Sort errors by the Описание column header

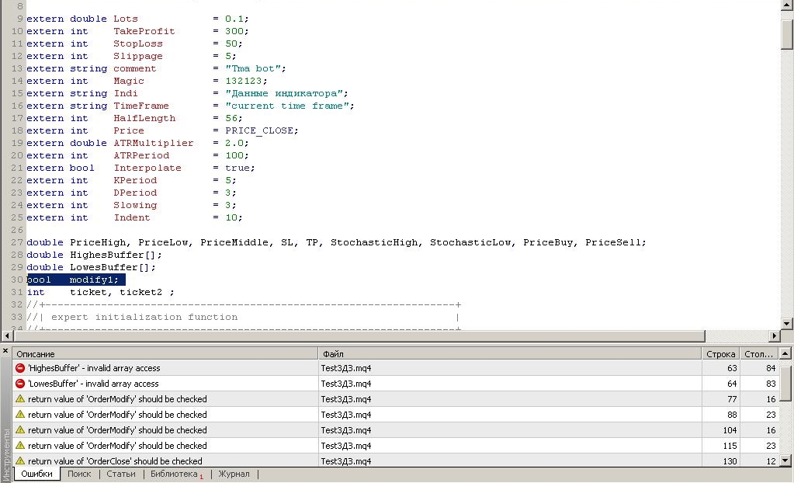click(165, 354)
